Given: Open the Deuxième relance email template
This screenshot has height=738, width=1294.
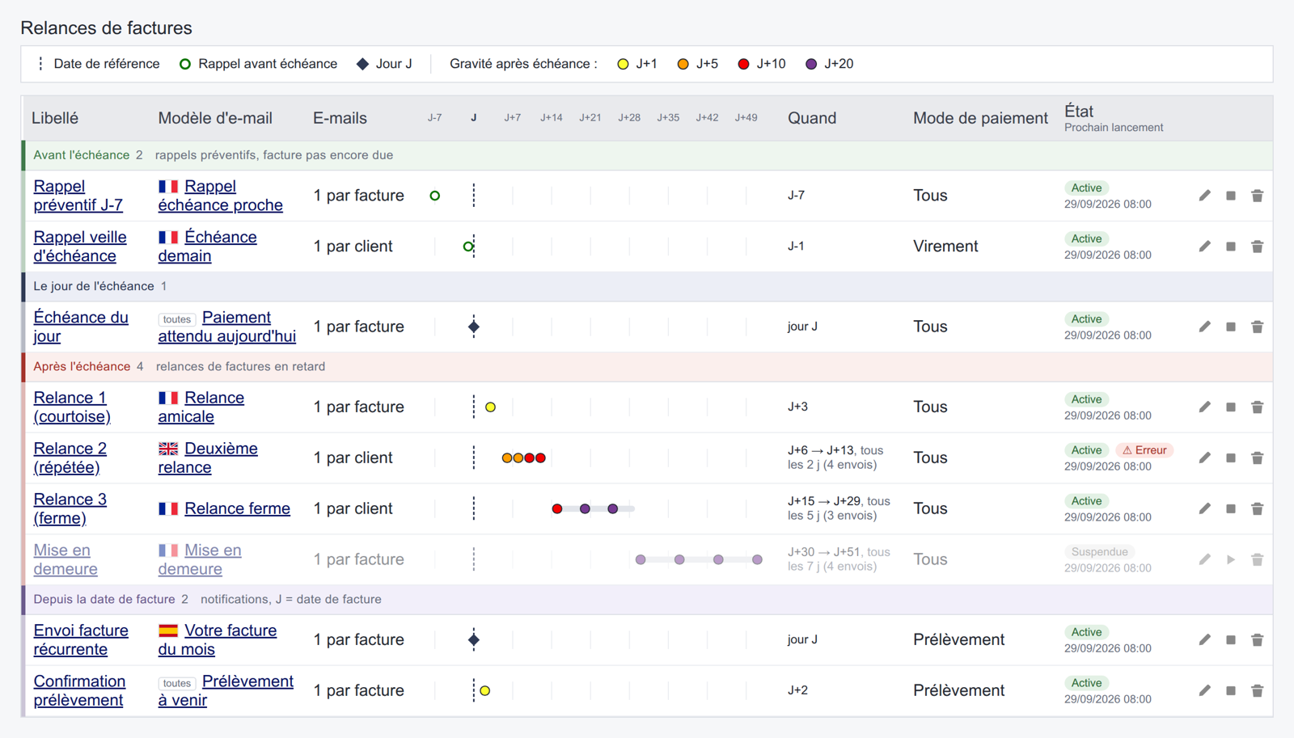Looking at the screenshot, I should [x=208, y=458].
